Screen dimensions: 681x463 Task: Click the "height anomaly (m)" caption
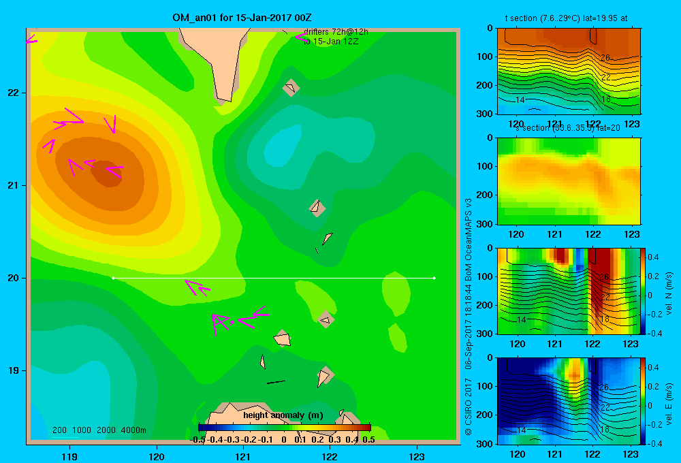[x=283, y=415]
